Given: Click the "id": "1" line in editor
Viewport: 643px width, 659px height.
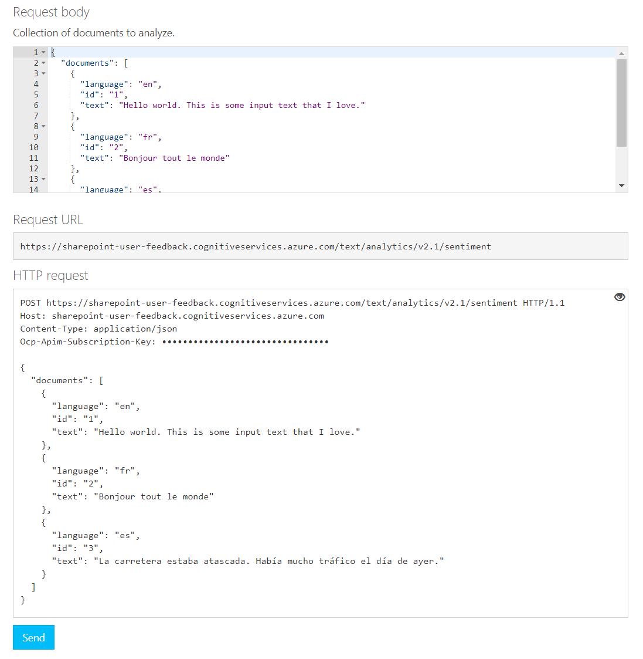Looking at the screenshot, I should coord(103,95).
